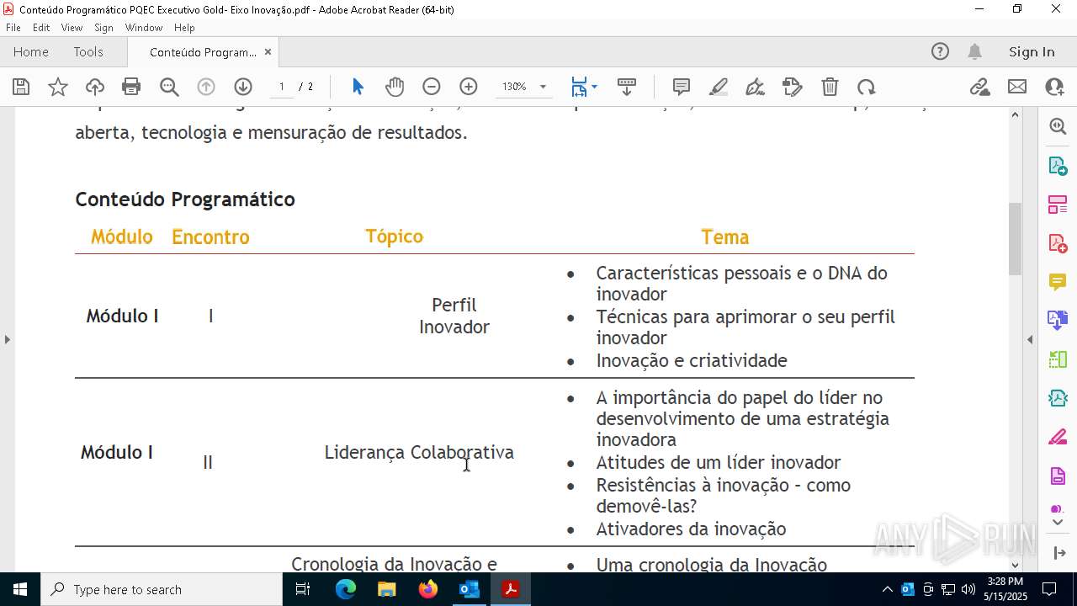Image resolution: width=1077 pixels, height=606 pixels.
Task: Rotate the page view clockwise
Action: click(x=867, y=87)
